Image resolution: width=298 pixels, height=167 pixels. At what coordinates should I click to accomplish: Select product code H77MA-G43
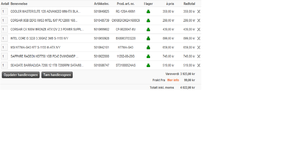[x=126, y=47]
